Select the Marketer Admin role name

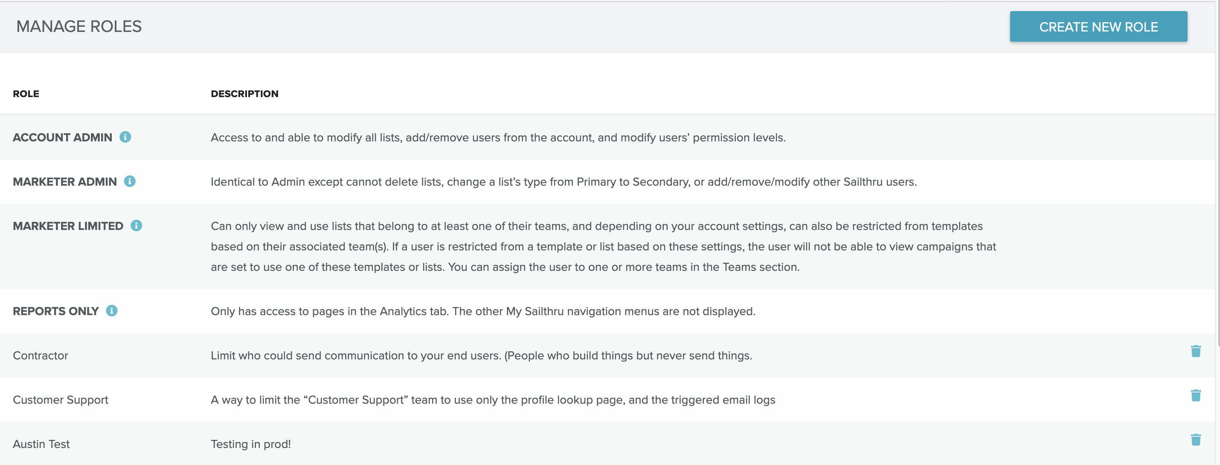(64, 182)
